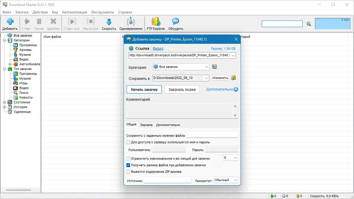Image resolution: width=354 pixels, height=199 pixels.
Task: Close the Добавить закачку dialog
Action: (x=236, y=39)
